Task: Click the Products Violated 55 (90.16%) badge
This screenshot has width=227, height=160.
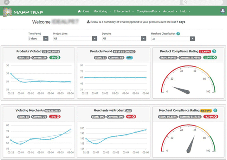Action: (51, 52)
